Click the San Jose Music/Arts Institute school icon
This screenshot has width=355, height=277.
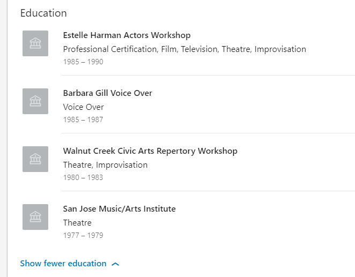coord(35,217)
